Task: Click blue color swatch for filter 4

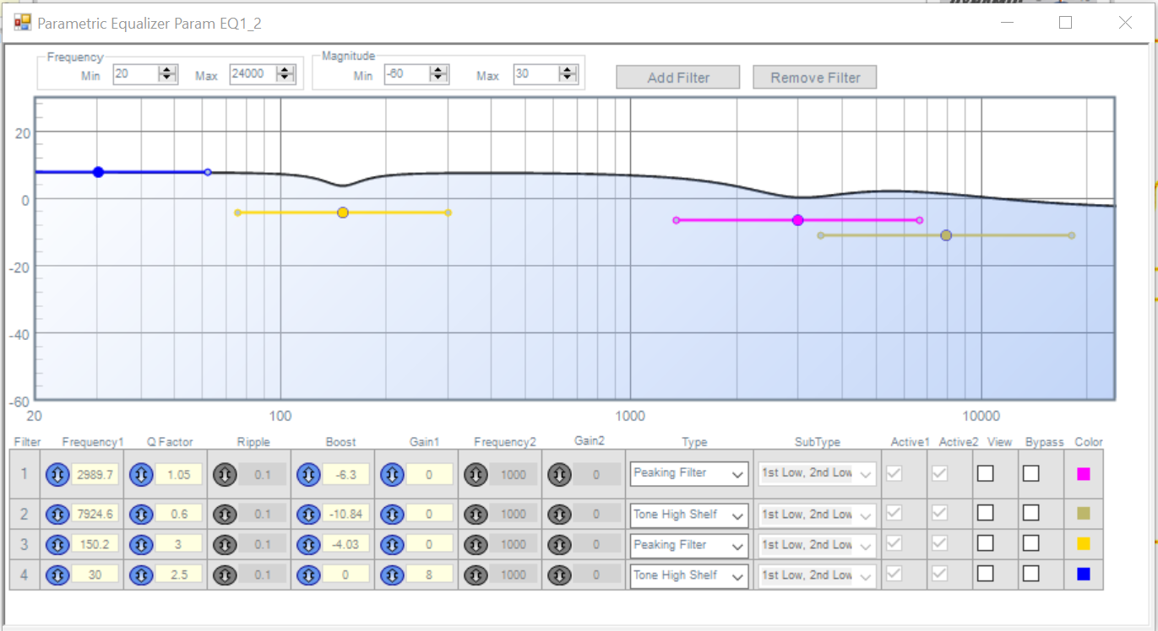Action: [x=1084, y=574]
